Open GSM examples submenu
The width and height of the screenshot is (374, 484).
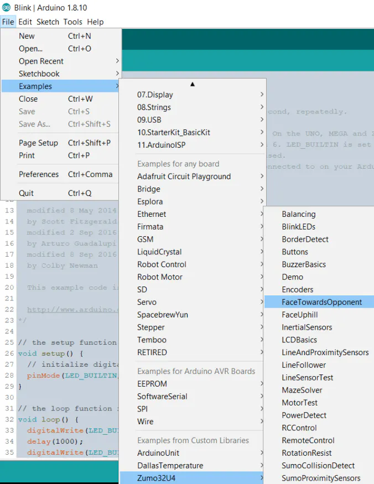click(x=192, y=239)
